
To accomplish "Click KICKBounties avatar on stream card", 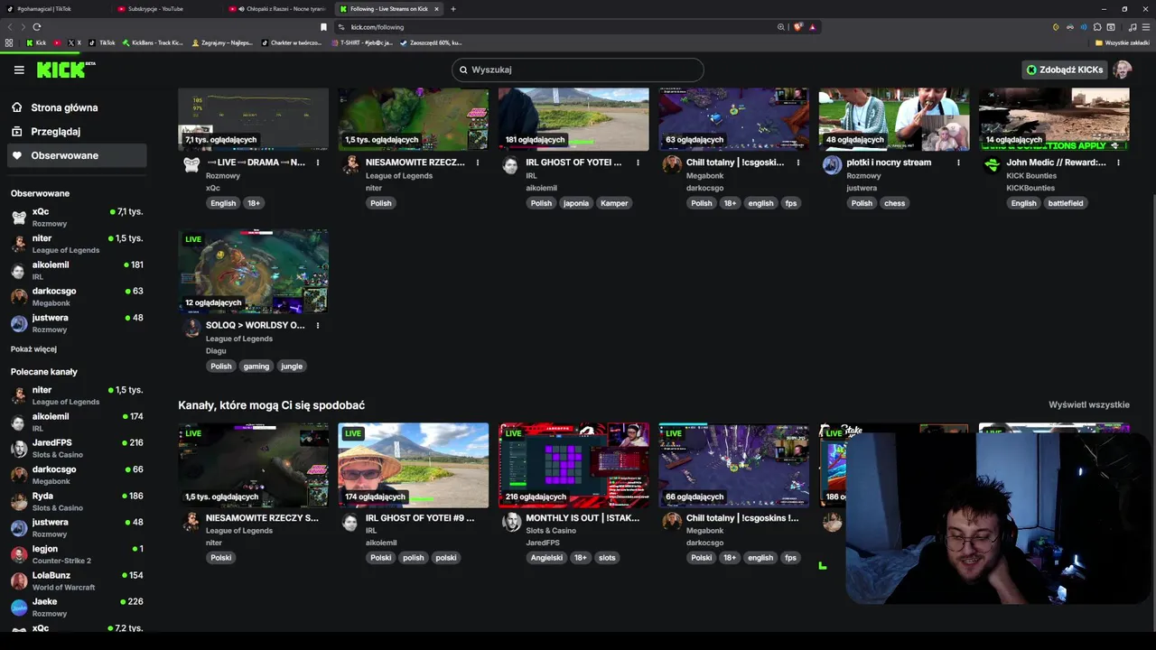I will point(992,164).
